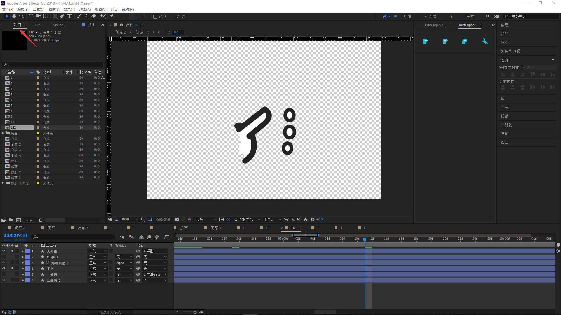This screenshot has height=315, width=561.
Task: Open the 效果和预设 panel
Action: click(x=510, y=51)
